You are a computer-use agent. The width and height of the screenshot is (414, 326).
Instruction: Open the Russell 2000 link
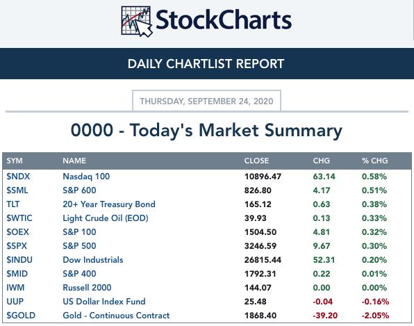coord(87,288)
